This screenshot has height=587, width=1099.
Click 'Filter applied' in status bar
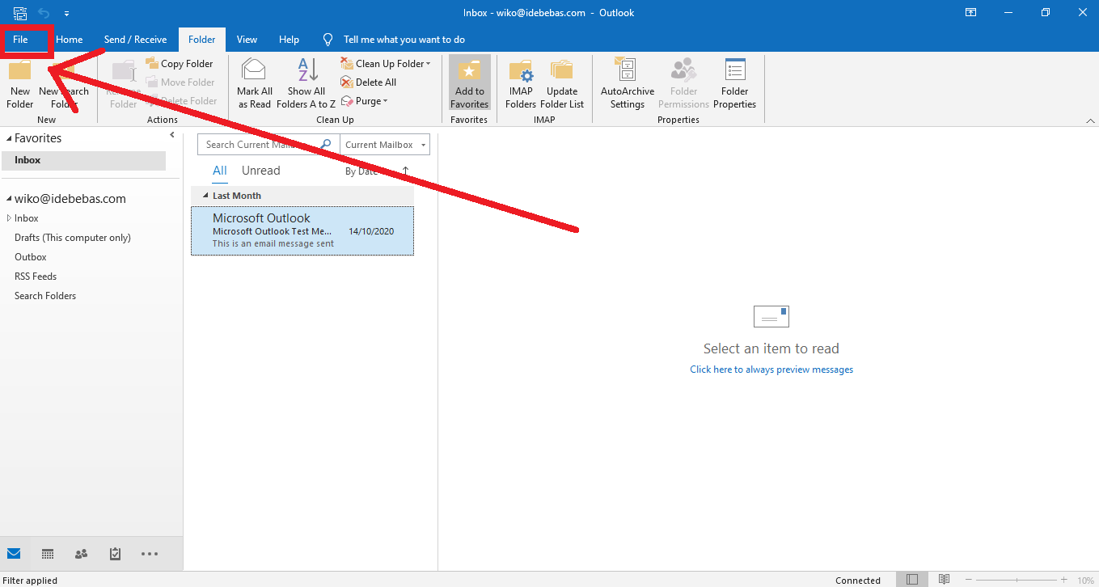[x=30, y=581]
